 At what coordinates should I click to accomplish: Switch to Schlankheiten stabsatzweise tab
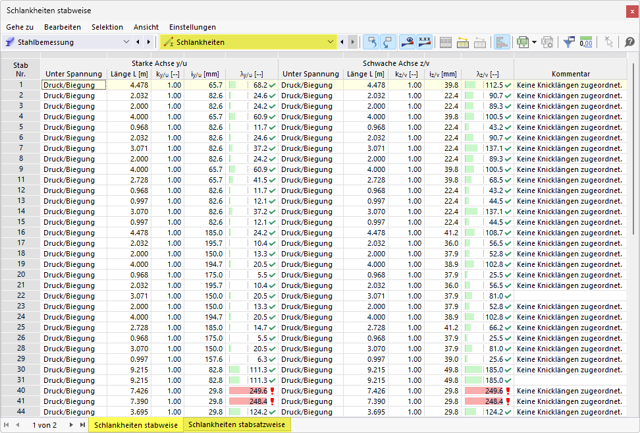click(x=236, y=425)
